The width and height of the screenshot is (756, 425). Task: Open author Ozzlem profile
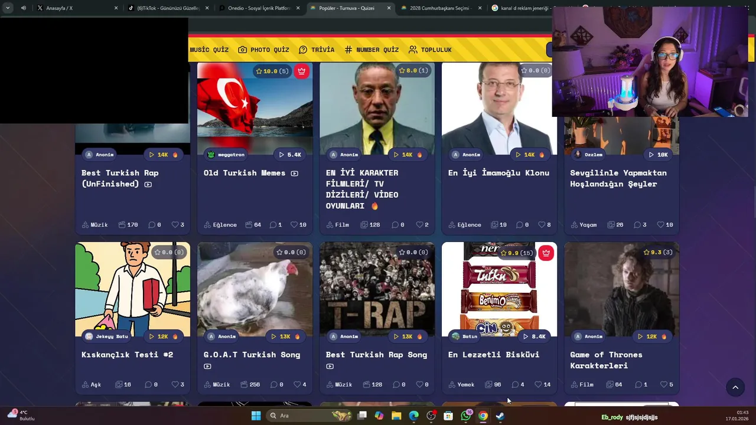pos(588,155)
